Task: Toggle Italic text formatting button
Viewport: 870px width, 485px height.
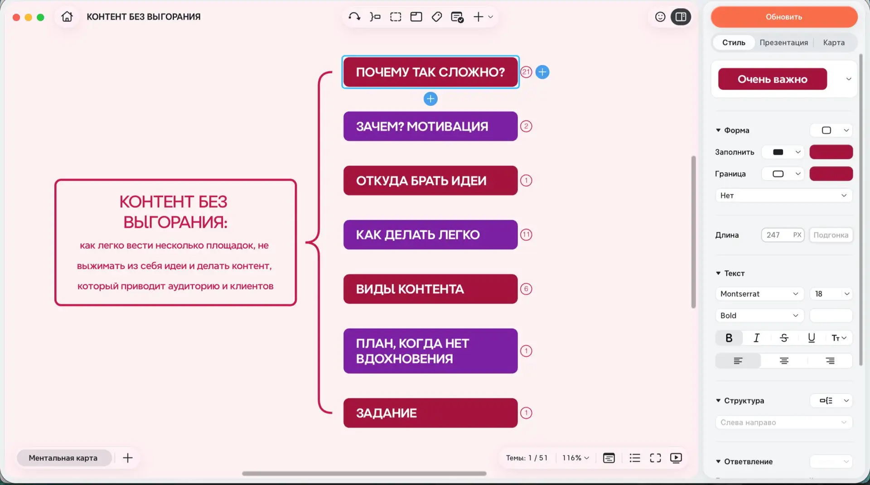Action: (x=756, y=338)
